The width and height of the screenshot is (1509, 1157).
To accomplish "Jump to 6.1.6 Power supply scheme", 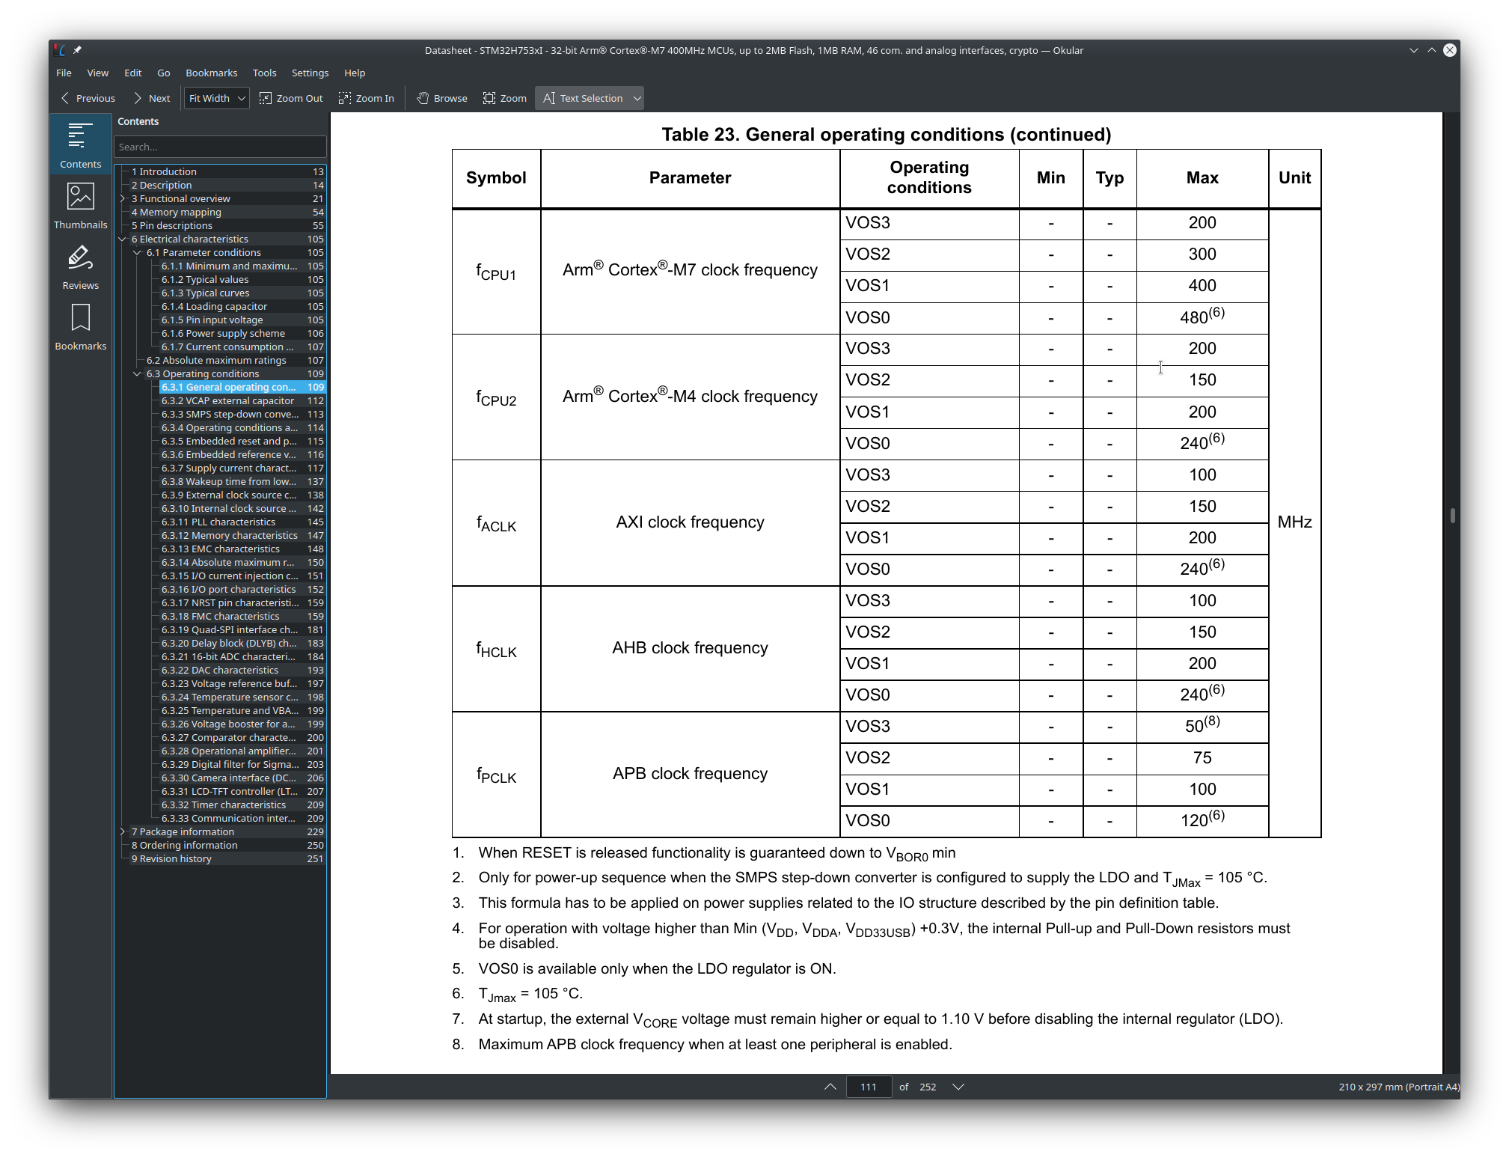I will click(242, 333).
